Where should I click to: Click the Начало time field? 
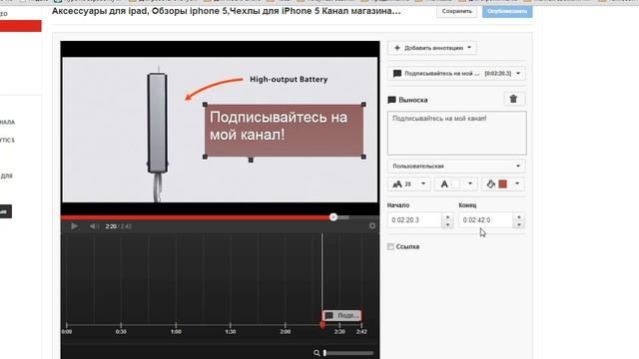414,220
